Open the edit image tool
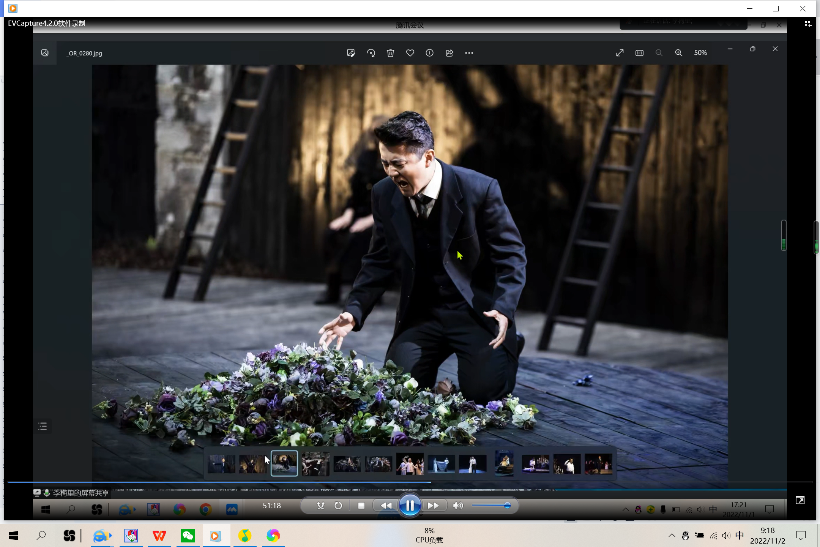 point(351,53)
